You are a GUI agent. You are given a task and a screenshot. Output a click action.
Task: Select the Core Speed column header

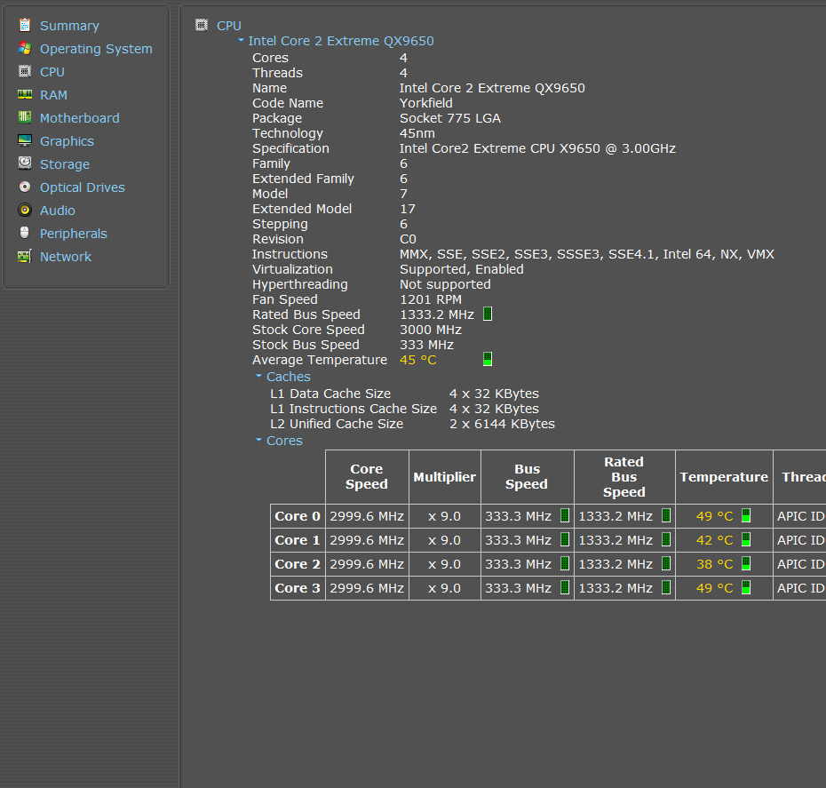pyautogui.click(x=367, y=477)
